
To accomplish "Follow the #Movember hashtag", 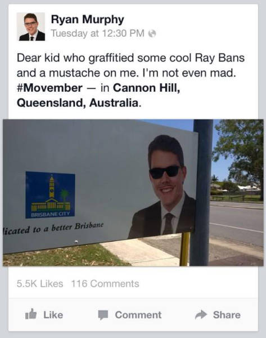I will (x=49, y=88).
